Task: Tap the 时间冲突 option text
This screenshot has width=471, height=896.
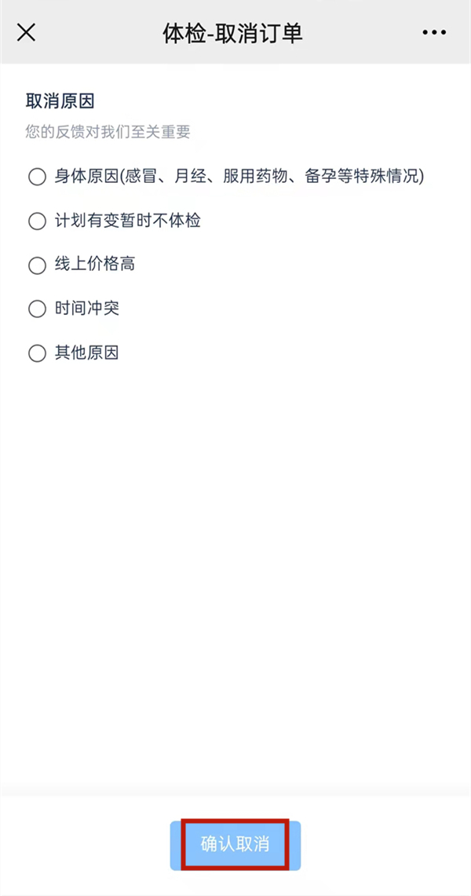Action: pyautogui.click(x=86, y=309)
